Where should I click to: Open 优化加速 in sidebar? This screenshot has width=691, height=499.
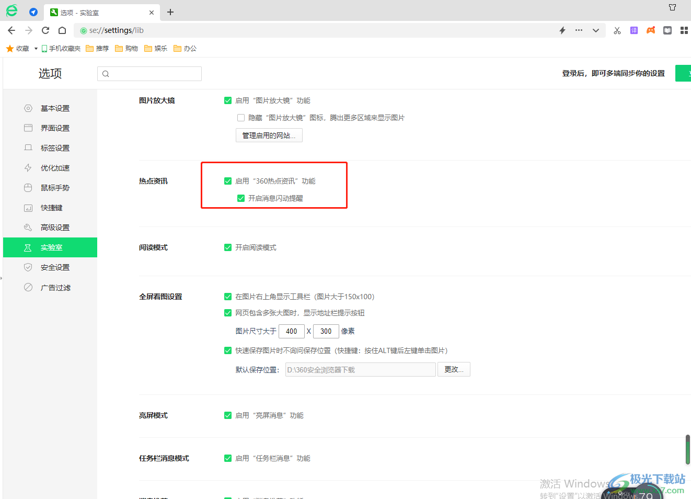(x=50, y=168)
